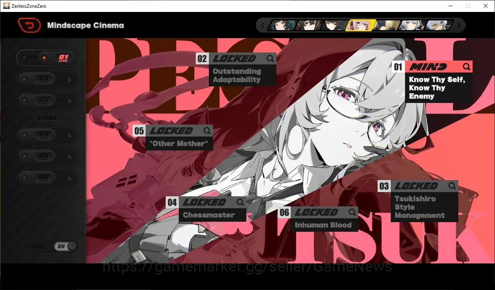Minimize the ZenlessZoneZero window
This screenshot has width=495, height=290.
(450, 6)
